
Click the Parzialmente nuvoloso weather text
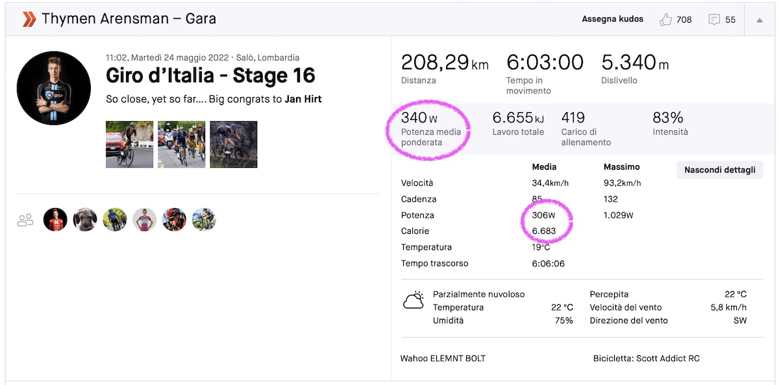[x=478, y=294]
